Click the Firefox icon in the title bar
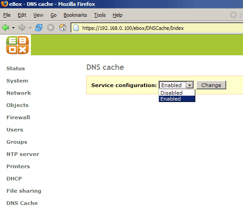Image resolution: width=243 pixels, height=209 pixels. tap(4, 4)
